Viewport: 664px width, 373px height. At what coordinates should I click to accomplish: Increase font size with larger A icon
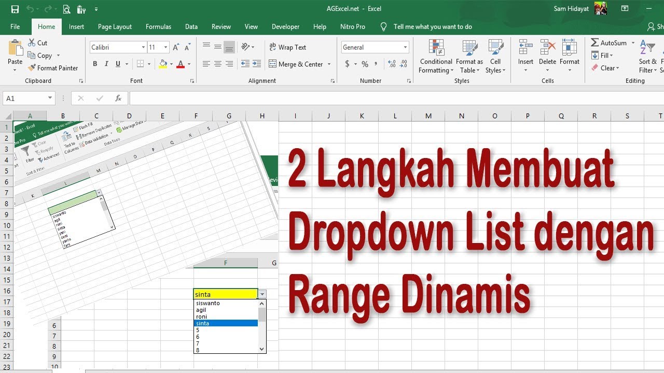[176, 47]
